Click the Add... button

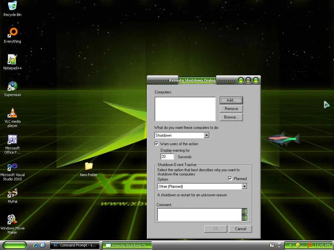pos(231,100)
